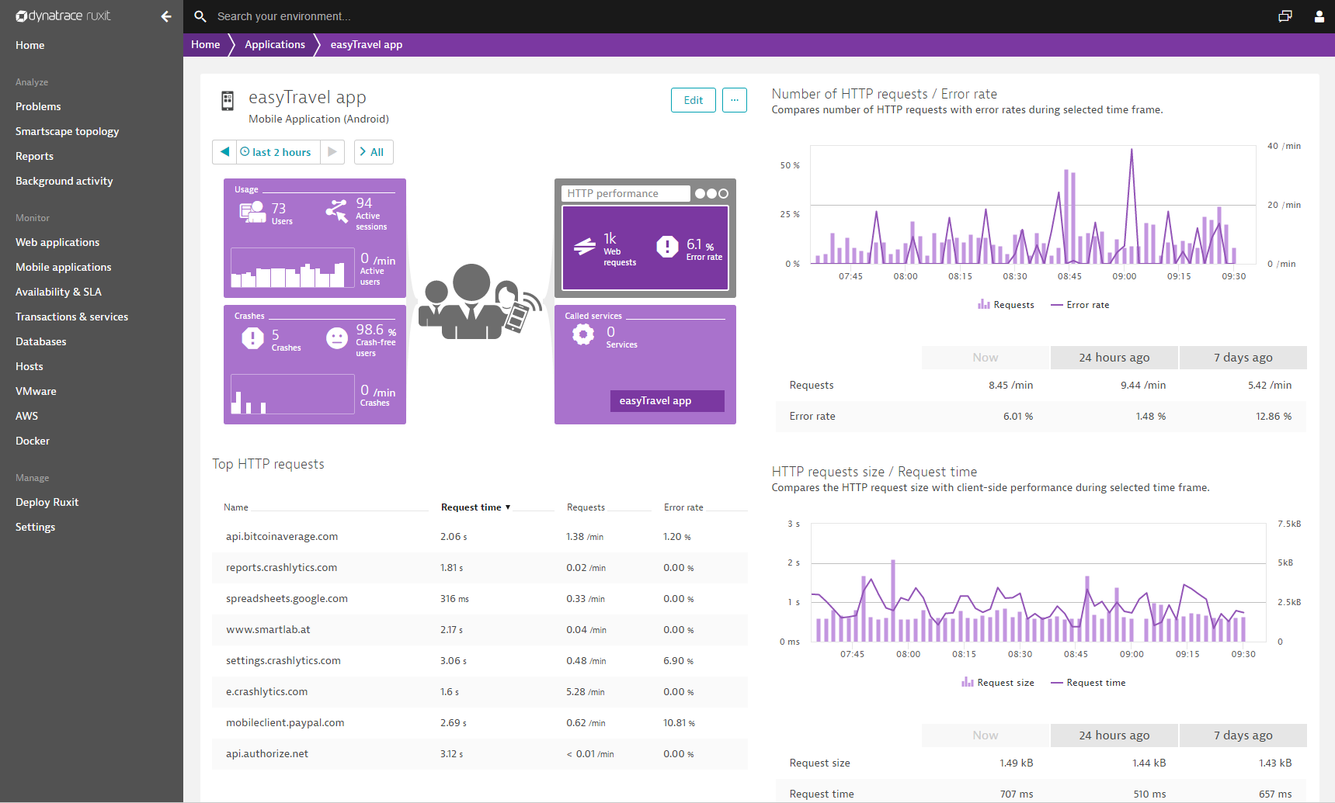Select Now tab in request size comparison
Screen dimensions: 1335x803
pyautogui.click(x=986, y=736)
